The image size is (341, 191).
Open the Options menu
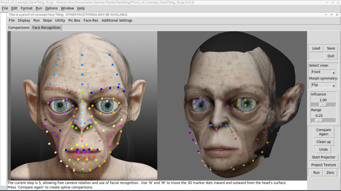(x=51, y=8)
